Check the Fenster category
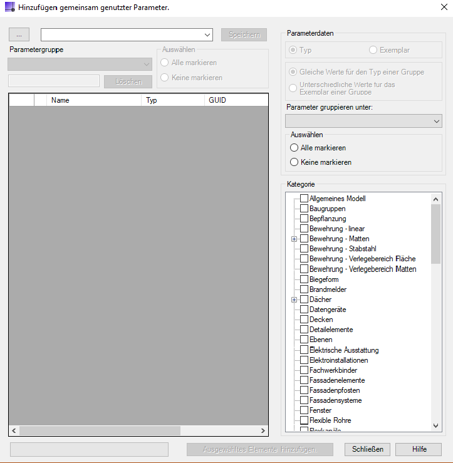 point(304,410)
